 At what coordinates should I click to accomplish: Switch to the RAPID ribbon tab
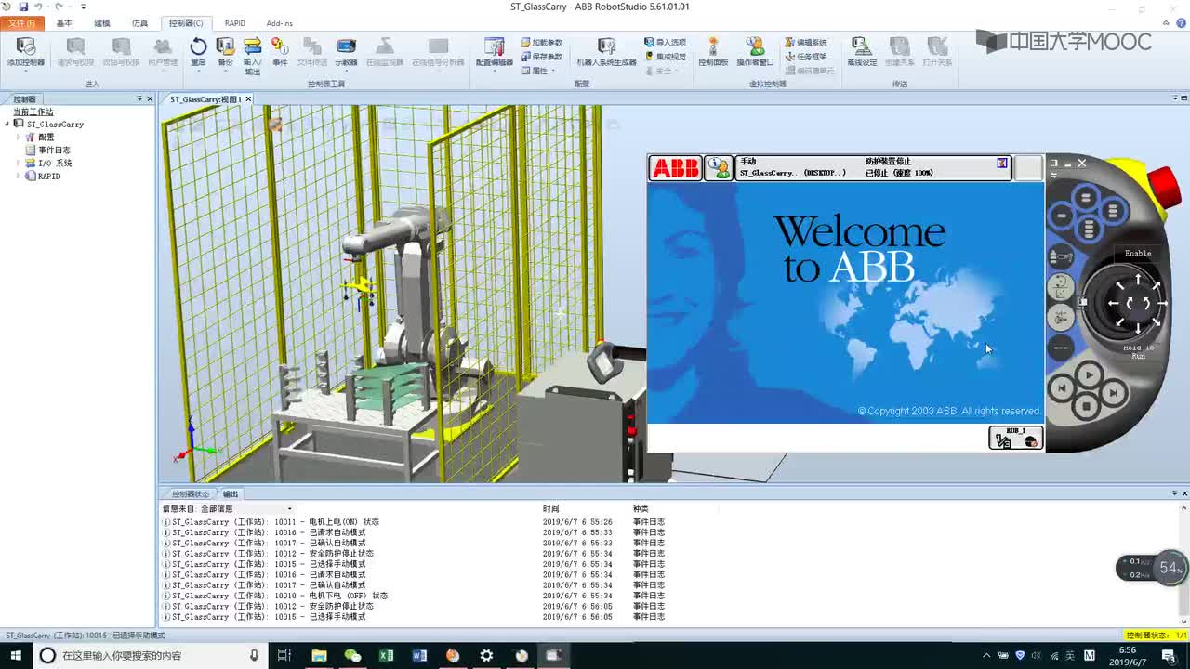pos(235,22)
